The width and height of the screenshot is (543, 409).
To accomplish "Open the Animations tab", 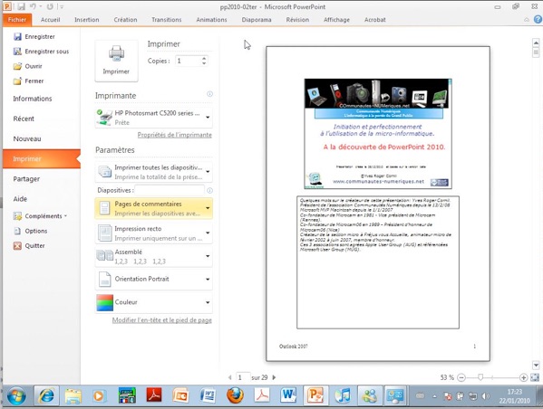I will (211, 20).
